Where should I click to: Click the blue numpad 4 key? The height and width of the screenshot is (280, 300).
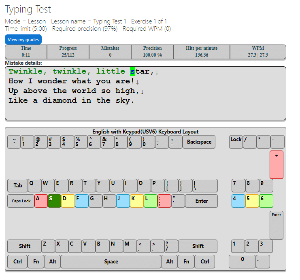[x=238, y=201]
